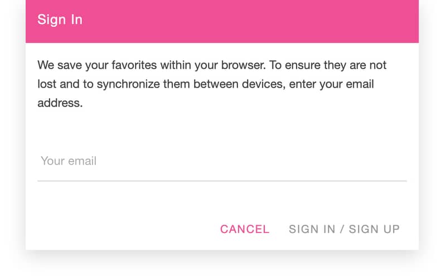The image size is (446, 276).
Task: Click the We save your favorites sentence
Action: 151,65
